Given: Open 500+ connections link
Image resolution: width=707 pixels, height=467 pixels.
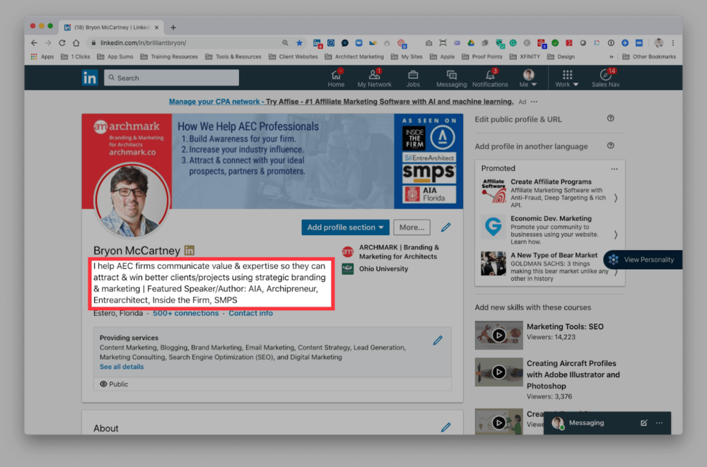Looking at the screenshot, I should point(186,313).
